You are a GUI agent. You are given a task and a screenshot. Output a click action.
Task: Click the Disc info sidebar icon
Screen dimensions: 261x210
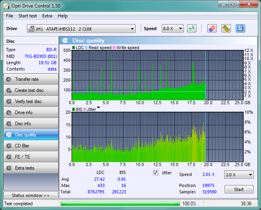pos(9,124)
